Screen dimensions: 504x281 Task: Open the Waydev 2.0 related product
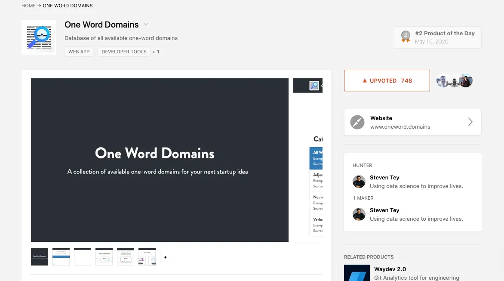tap(390, 269)
